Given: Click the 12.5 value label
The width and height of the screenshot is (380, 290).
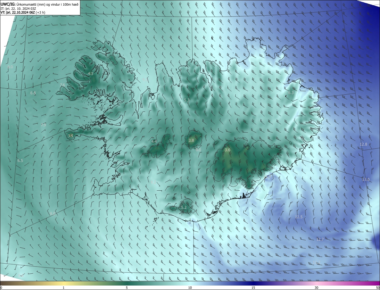Looking at the screenshot, I should pyautogui.click(x=299, y=217).
